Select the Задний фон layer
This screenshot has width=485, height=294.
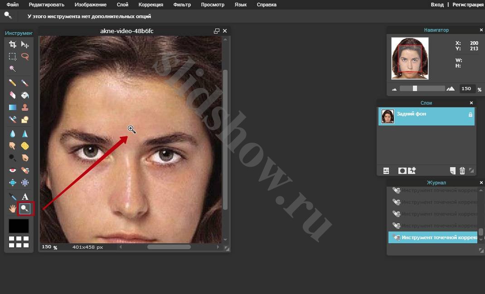(426, 116)
